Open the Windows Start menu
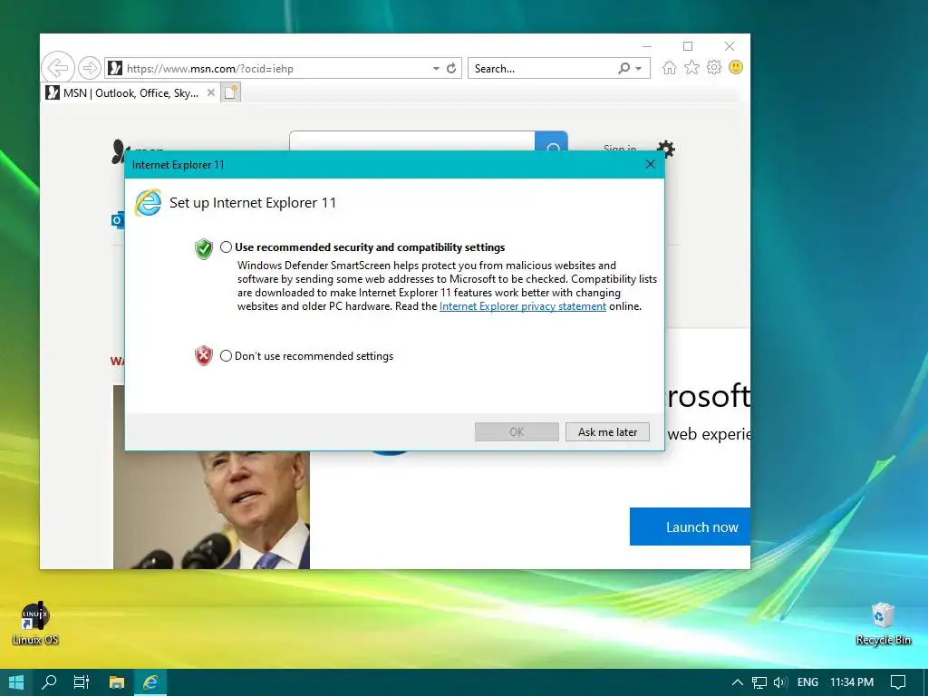928x696 pixels. pyautogui.click(x=16, y=682)
